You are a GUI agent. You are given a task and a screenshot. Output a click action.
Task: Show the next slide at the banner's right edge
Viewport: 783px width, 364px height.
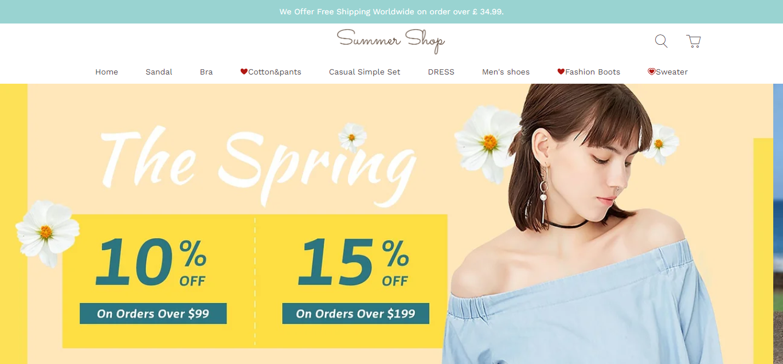[778, 224]
